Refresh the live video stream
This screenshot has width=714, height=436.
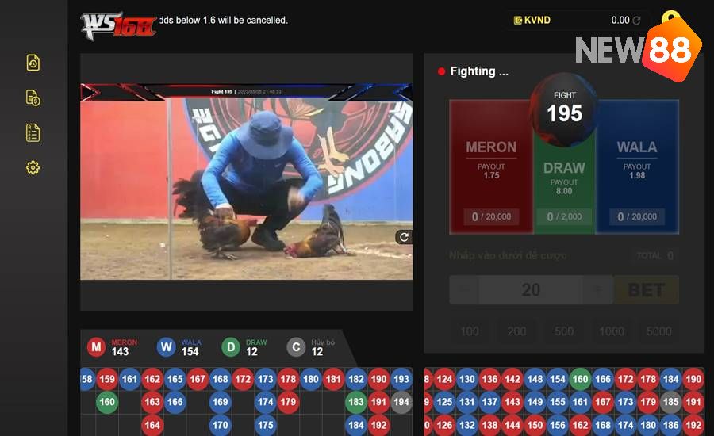pos(404,237)
